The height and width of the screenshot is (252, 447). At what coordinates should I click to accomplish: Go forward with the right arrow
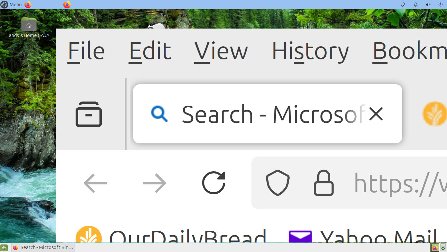coord(154,183)
